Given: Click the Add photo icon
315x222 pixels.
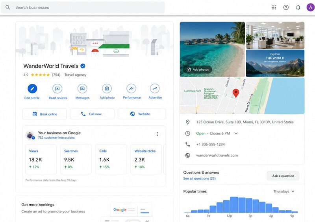Looking at the screenshot, I should 107,88.
